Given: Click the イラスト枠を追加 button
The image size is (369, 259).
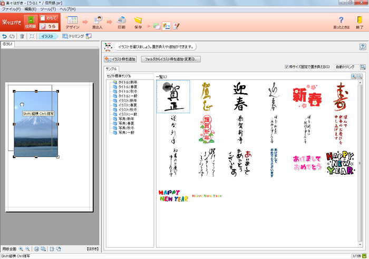Looking at the screenshot, I should 121,59.
